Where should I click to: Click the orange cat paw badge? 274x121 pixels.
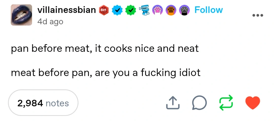[x=171, y=10]
